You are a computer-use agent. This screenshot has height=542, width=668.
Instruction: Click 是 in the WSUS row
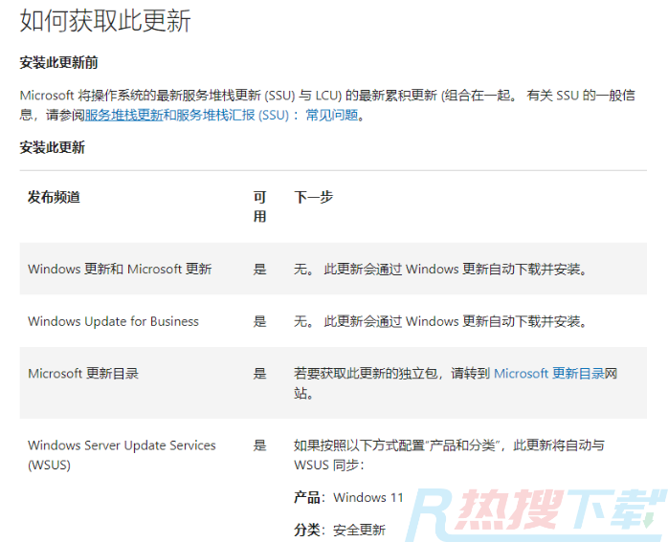tap(260, 445)
